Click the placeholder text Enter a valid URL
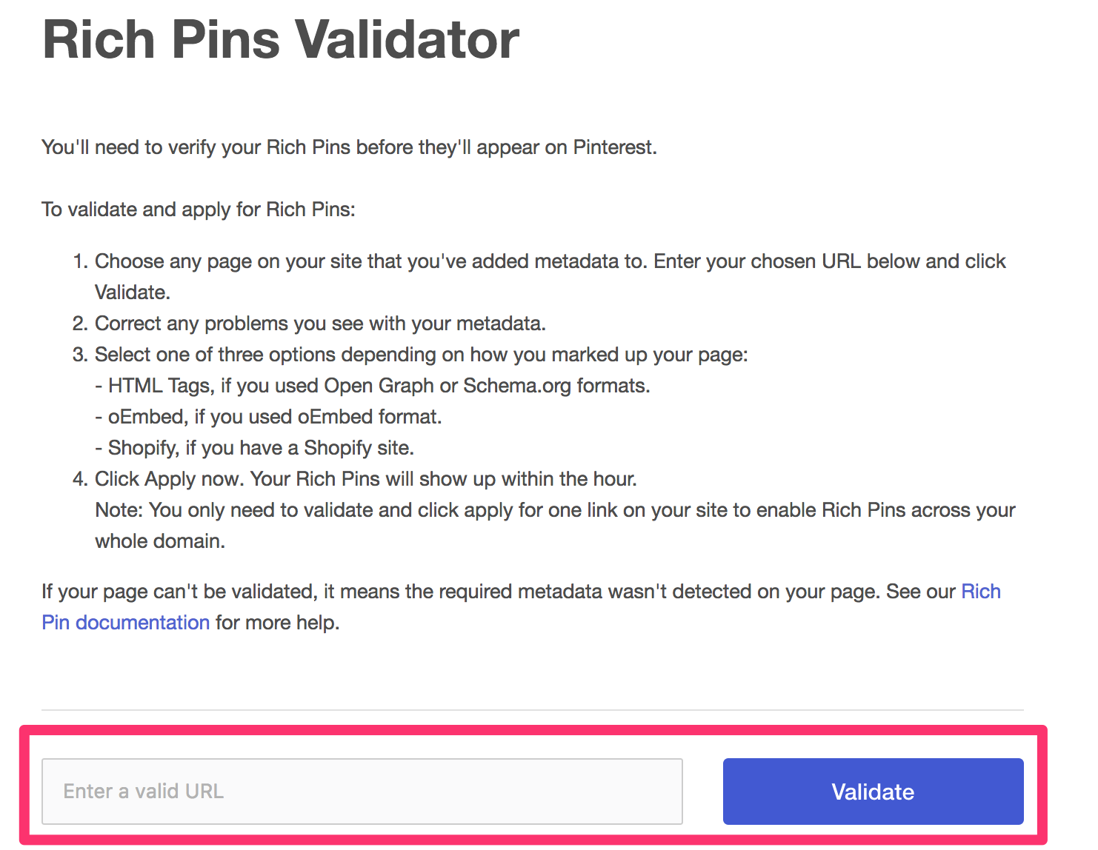This screenshot has width=1098, height=850. point(143,791)
